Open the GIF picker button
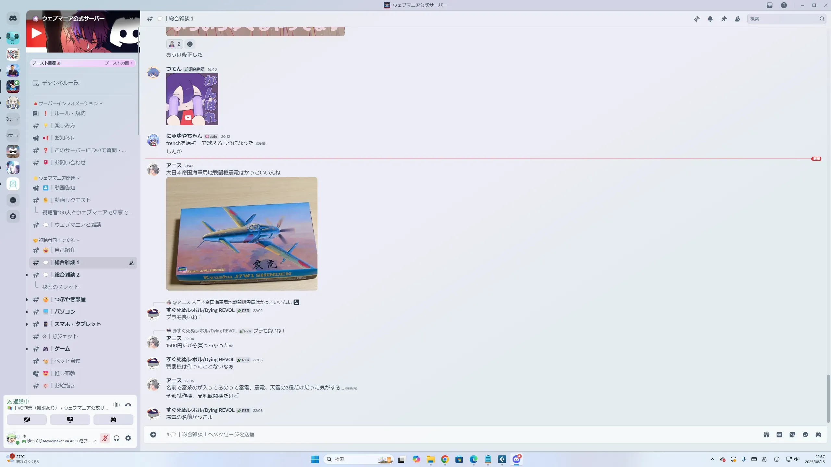This screenshot has height=467, width=831. click(x=779, y=435)
